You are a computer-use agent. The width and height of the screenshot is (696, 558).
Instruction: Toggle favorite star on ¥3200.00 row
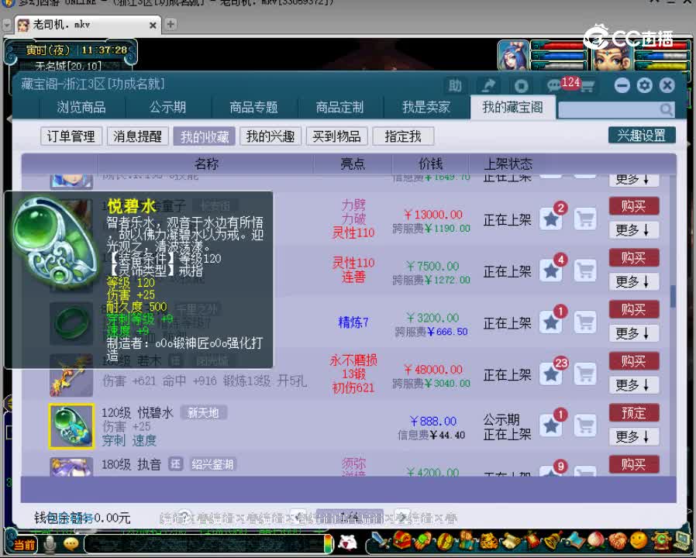551,322
